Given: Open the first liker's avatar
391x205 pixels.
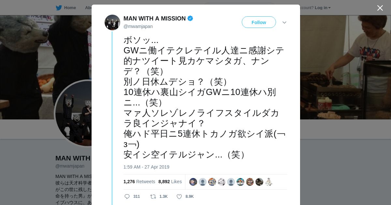Looking at the screenshot, I should (193, 182).
